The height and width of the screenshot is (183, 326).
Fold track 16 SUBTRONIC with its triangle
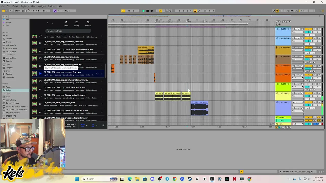(x=277, y=48)
